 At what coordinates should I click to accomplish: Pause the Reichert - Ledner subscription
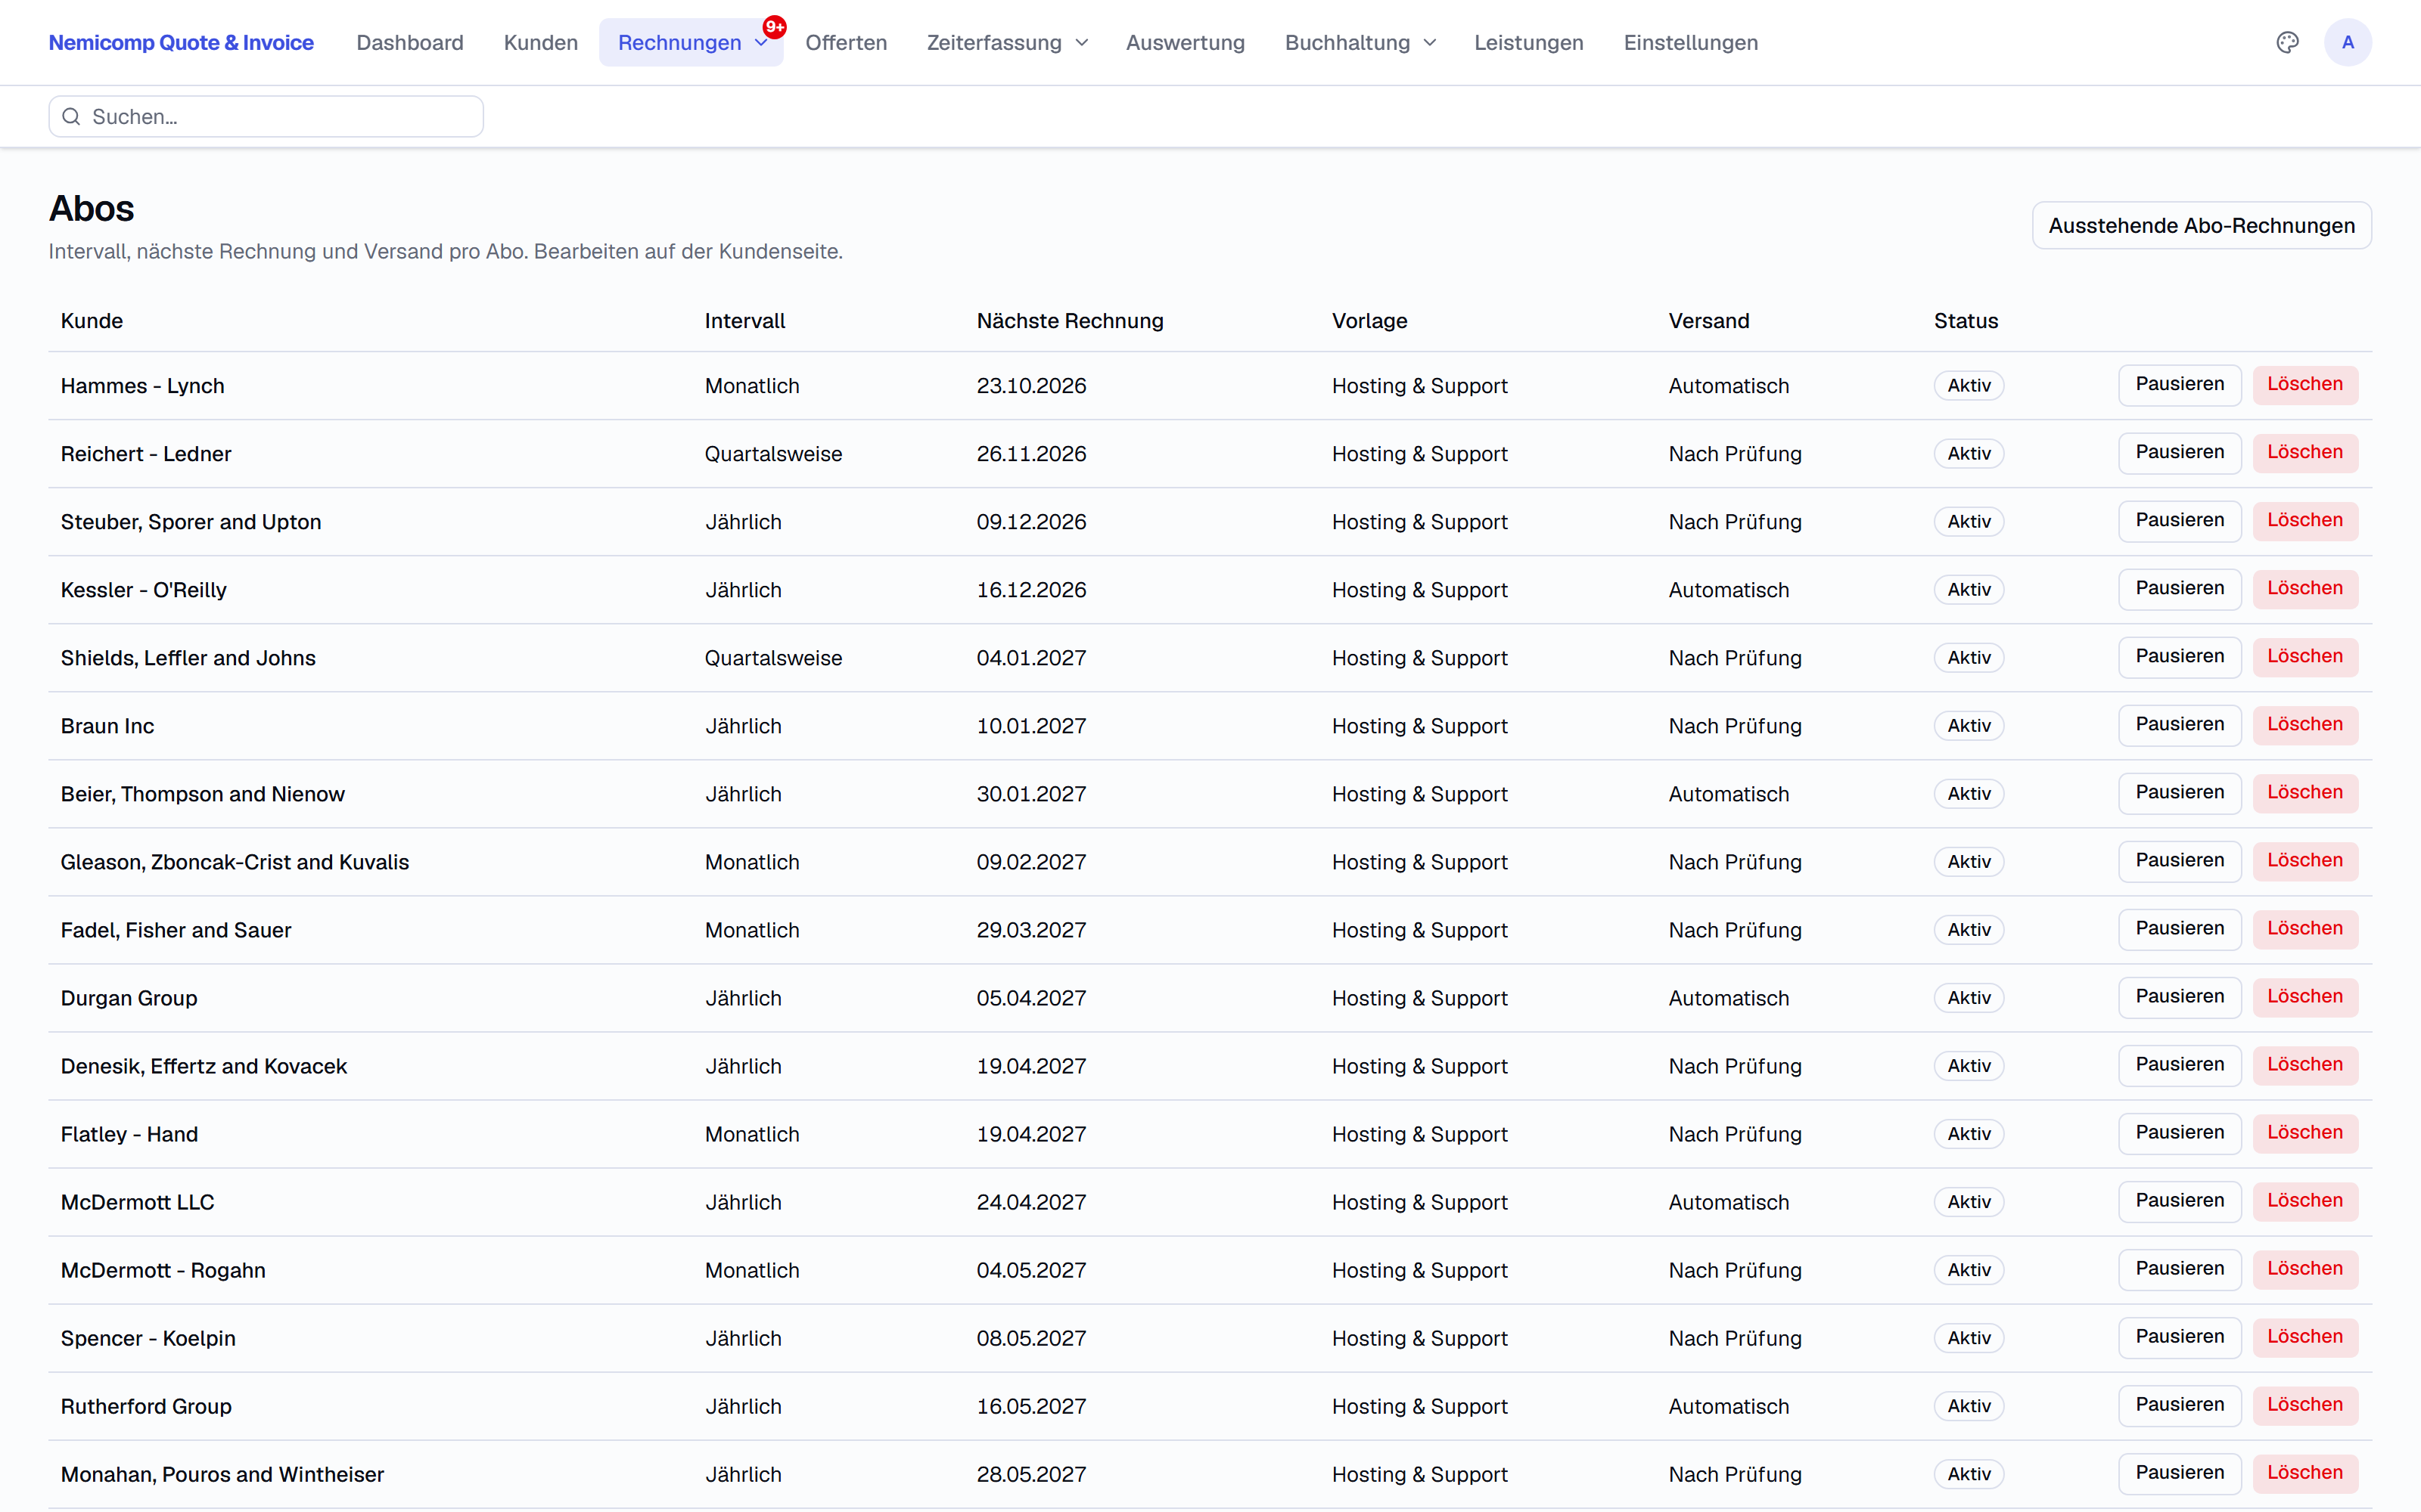[x=2179, y=453]
